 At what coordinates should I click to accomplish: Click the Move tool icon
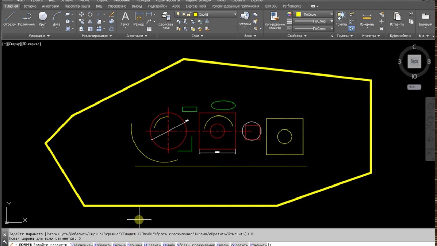click(x=81, y=14)
